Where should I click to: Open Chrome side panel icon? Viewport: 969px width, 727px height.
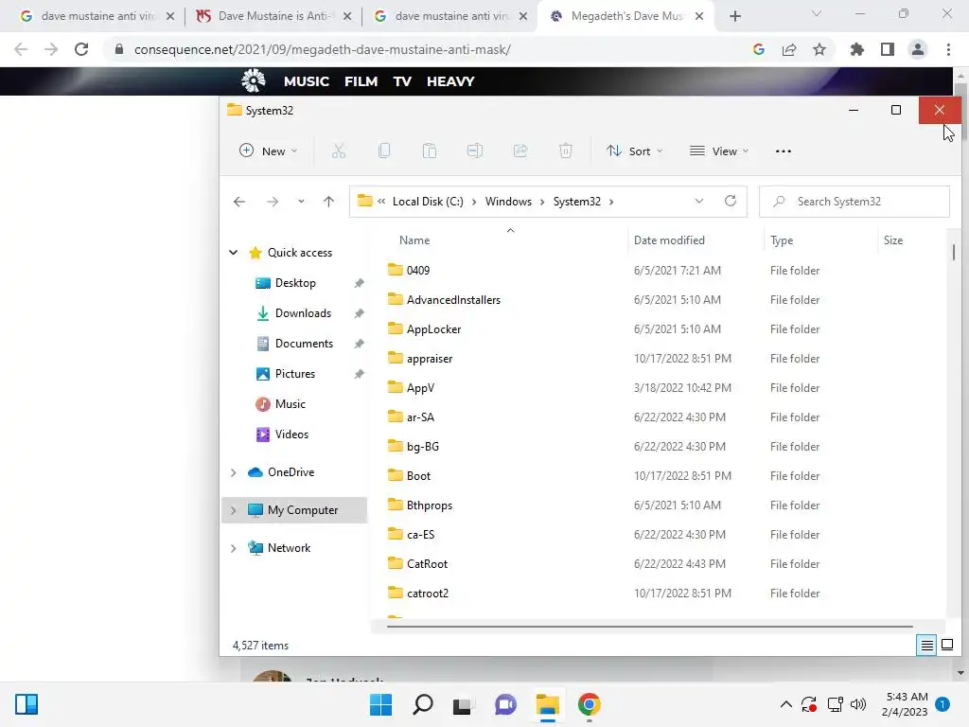tap(888, 49)
